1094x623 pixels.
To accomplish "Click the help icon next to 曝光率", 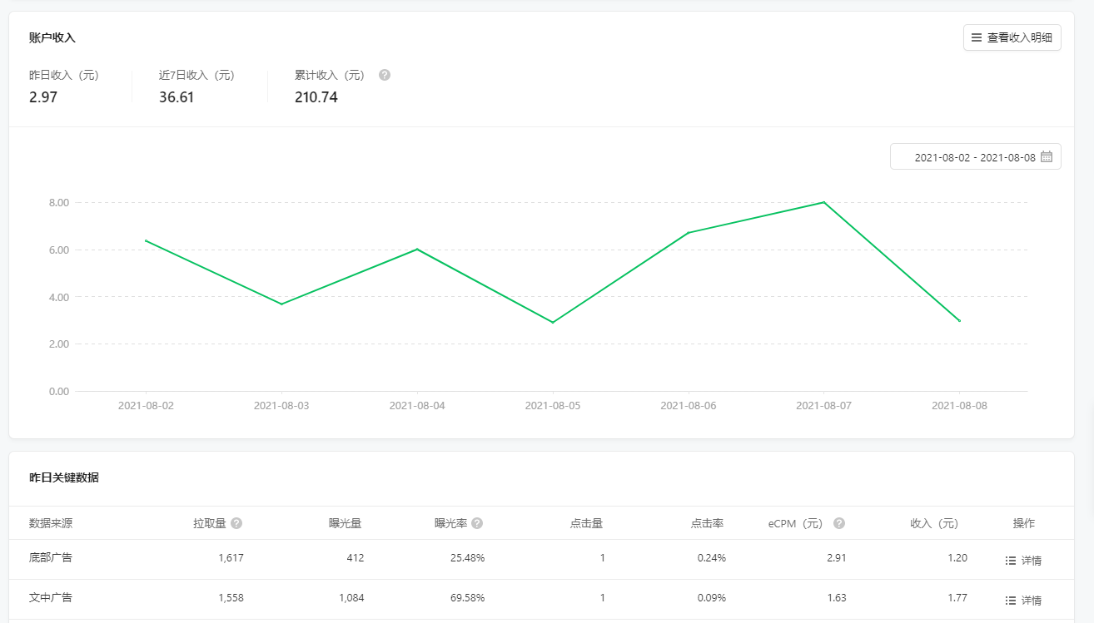I will [477, 523].
